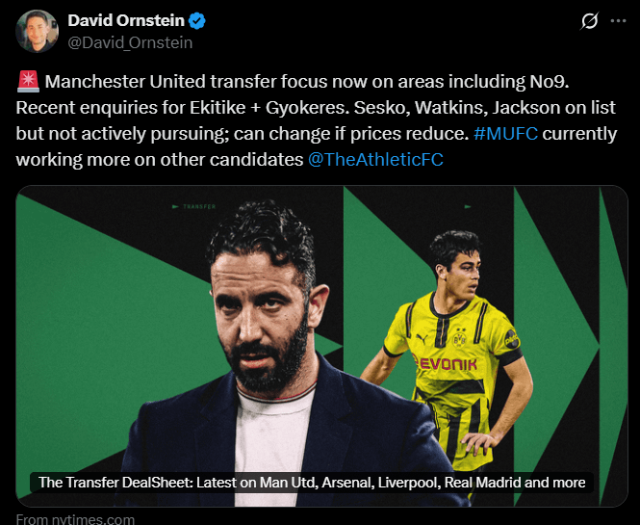Click the red siren emoji in the tweet

click(28, 81)
